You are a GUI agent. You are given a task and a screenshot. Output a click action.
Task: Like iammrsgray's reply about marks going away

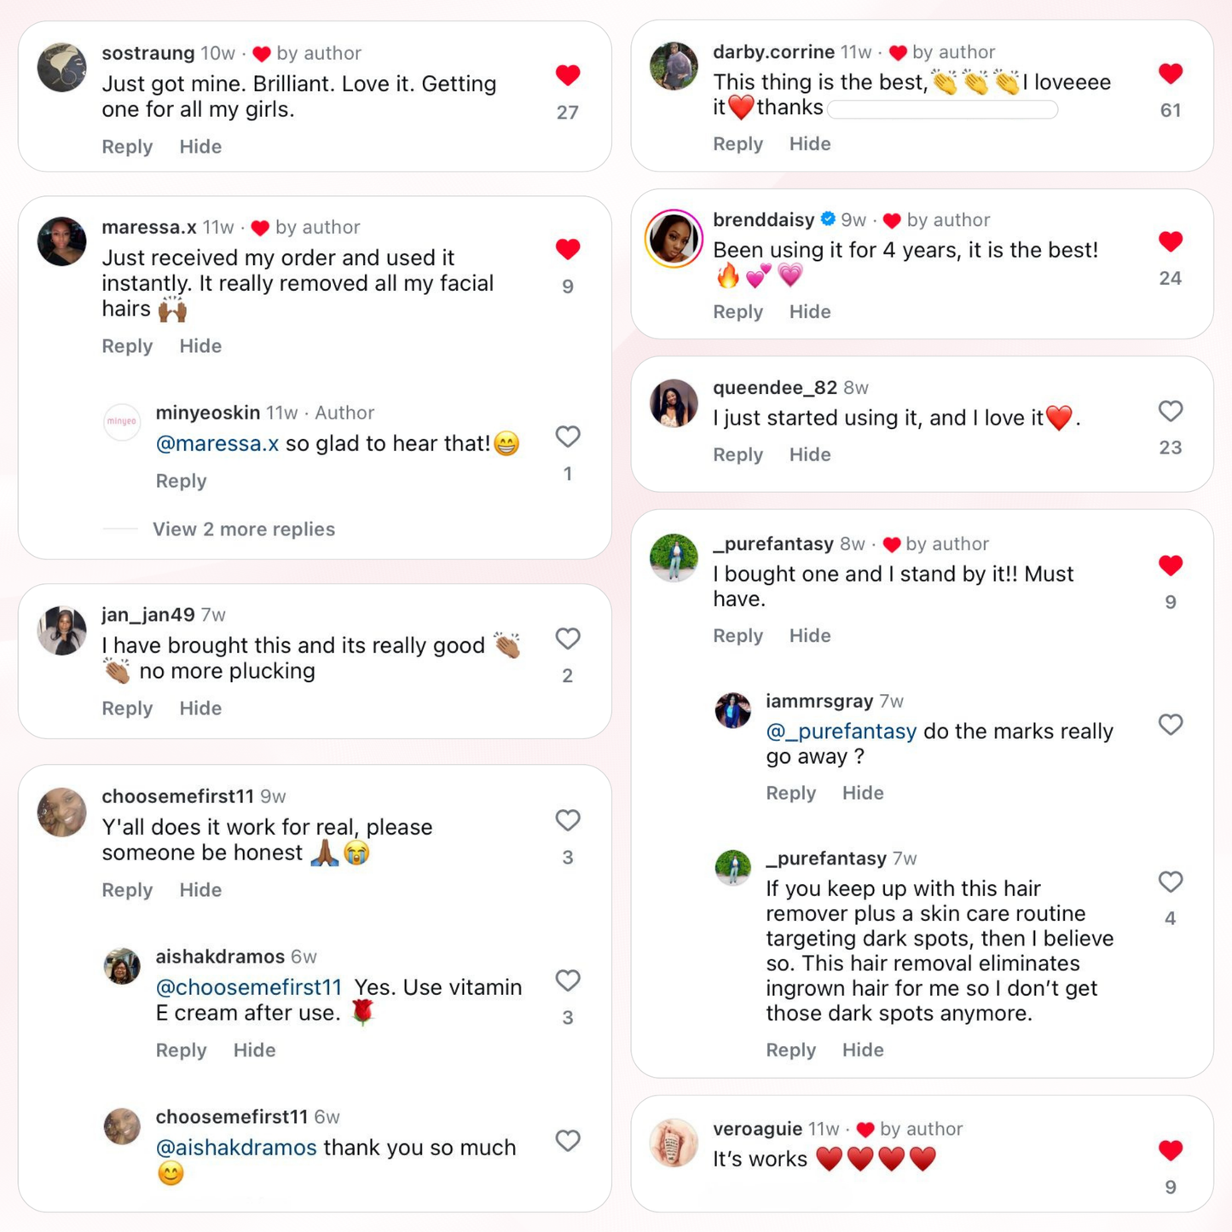coord(1170,725)
